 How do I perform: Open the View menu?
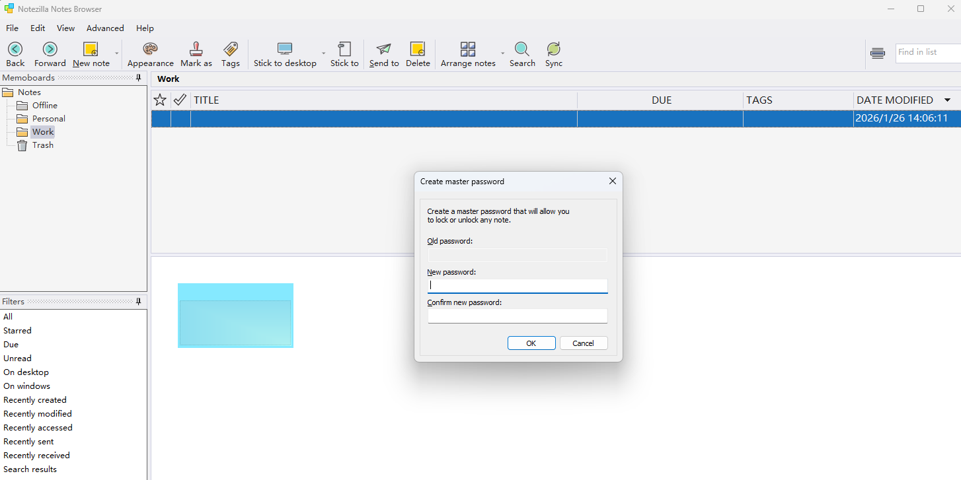click(65, 28)
